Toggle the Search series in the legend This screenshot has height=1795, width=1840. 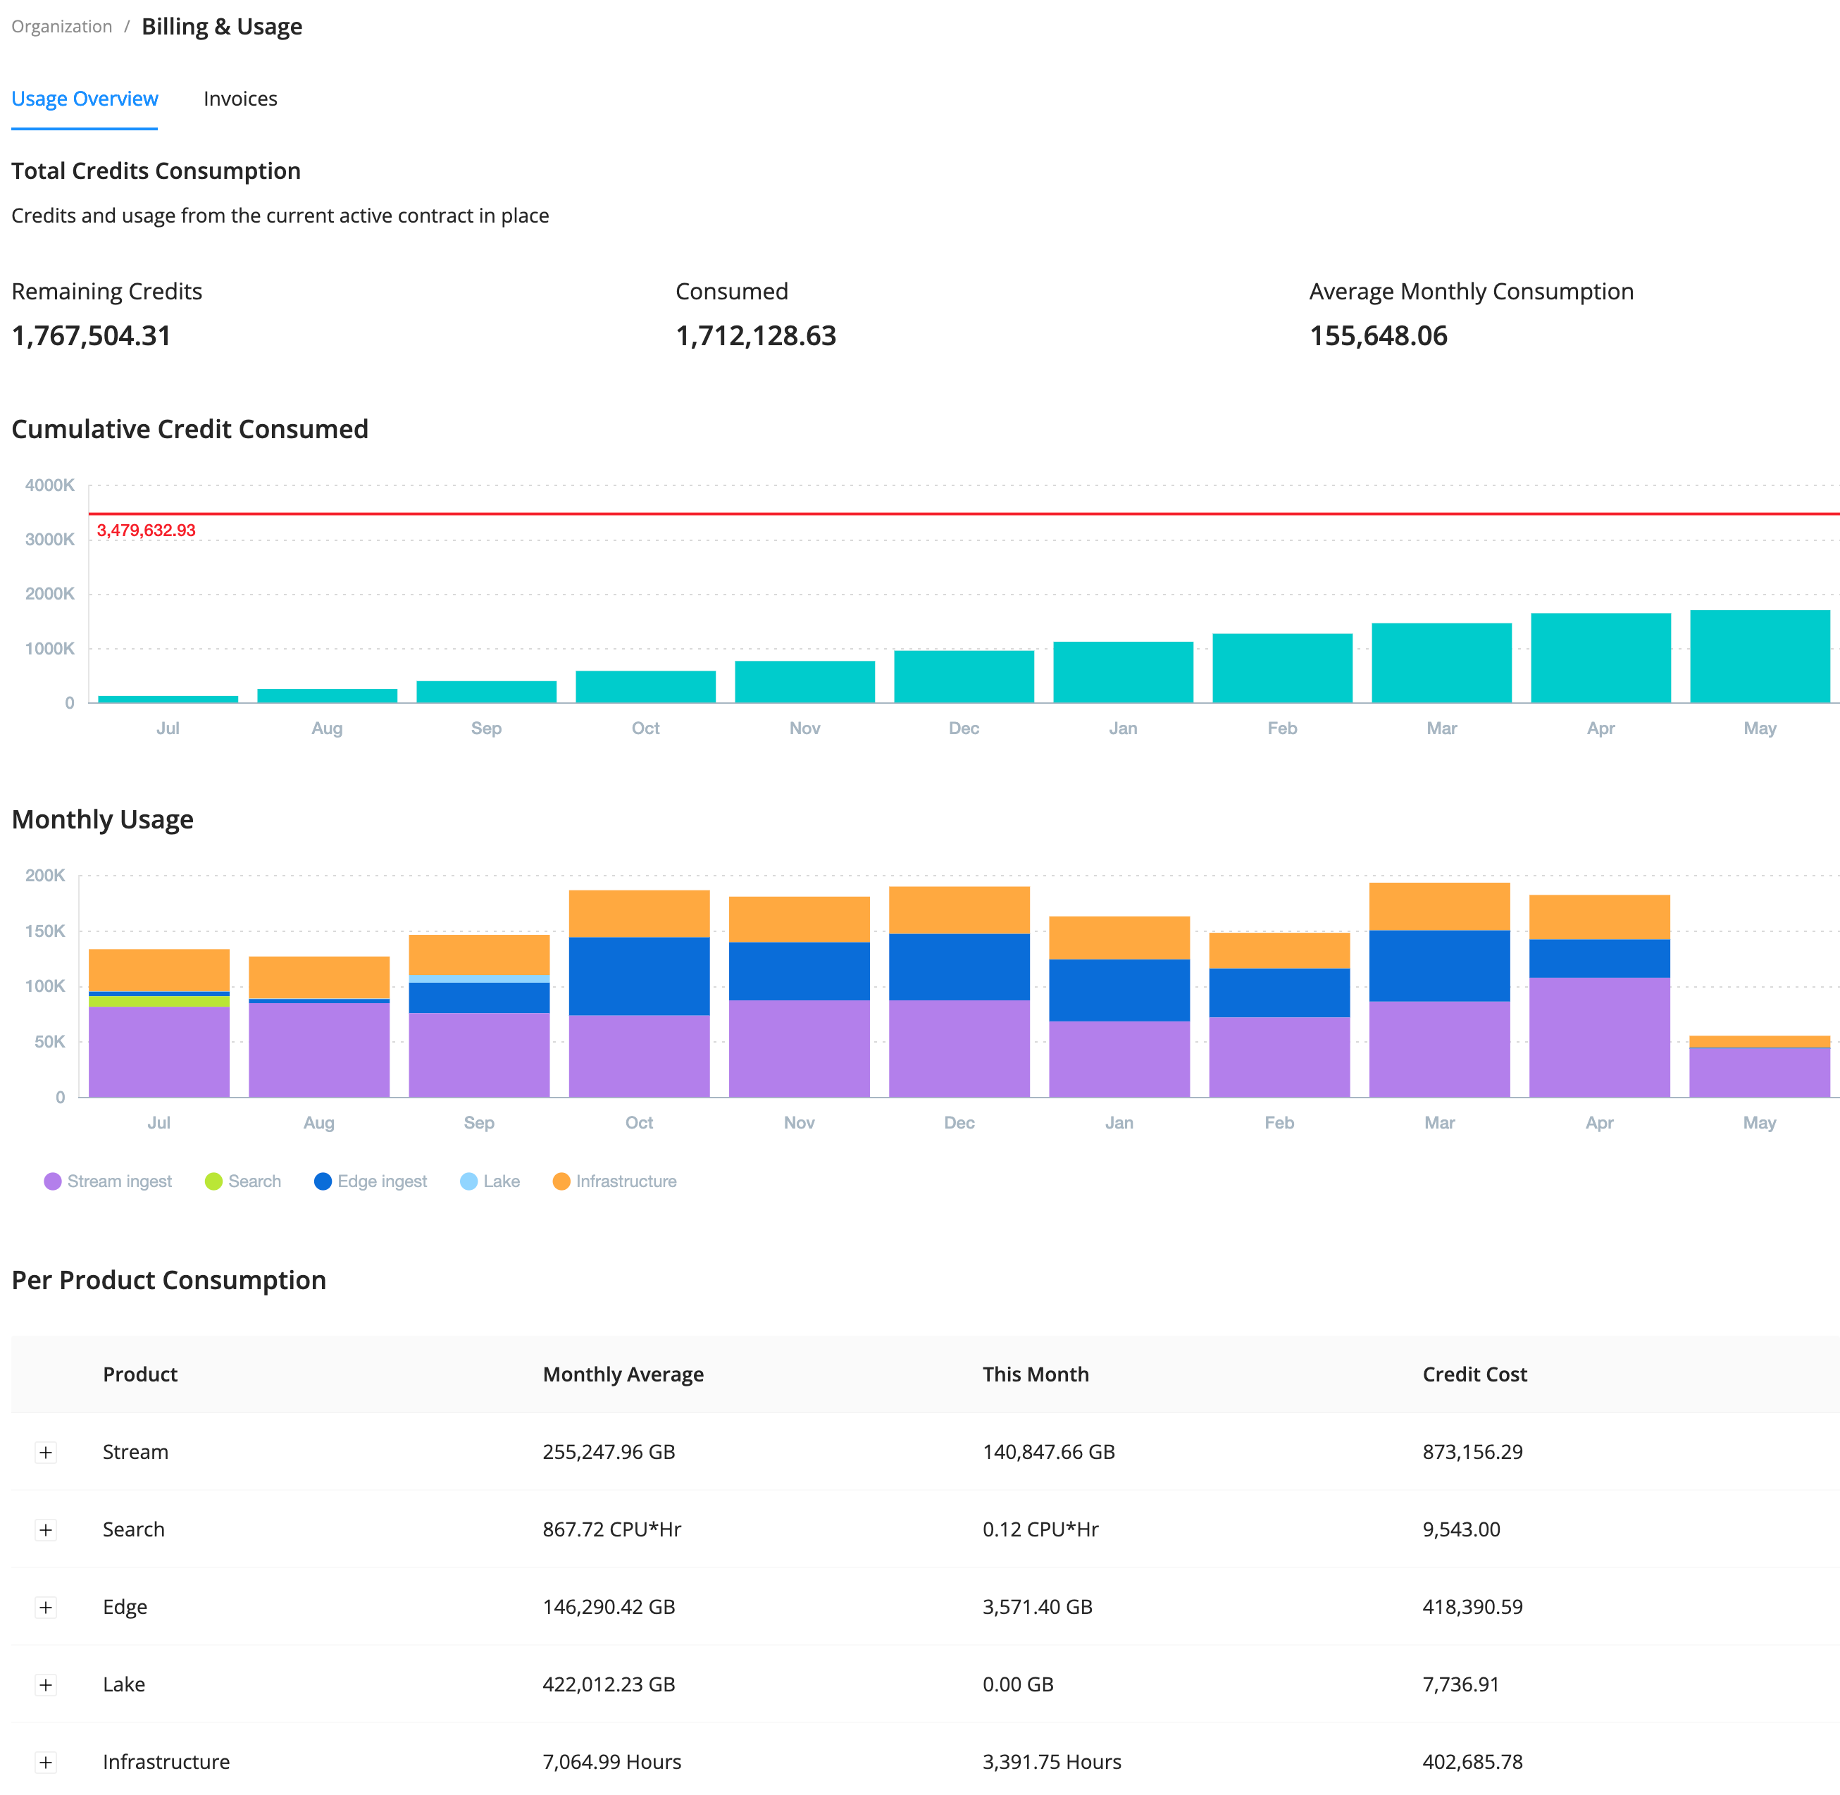click(254, 1180)
